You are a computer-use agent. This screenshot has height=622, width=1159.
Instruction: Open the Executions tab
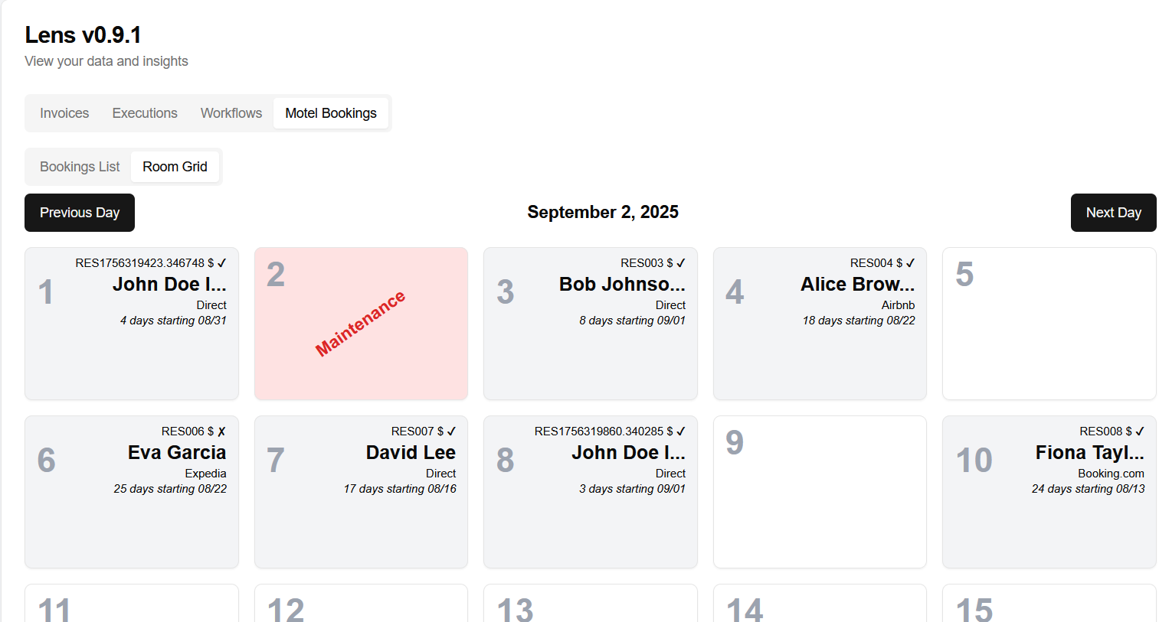pos(145,112)
